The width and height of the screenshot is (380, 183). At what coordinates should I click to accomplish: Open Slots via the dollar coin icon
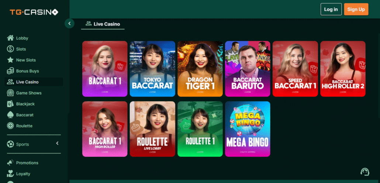[10, 49]
